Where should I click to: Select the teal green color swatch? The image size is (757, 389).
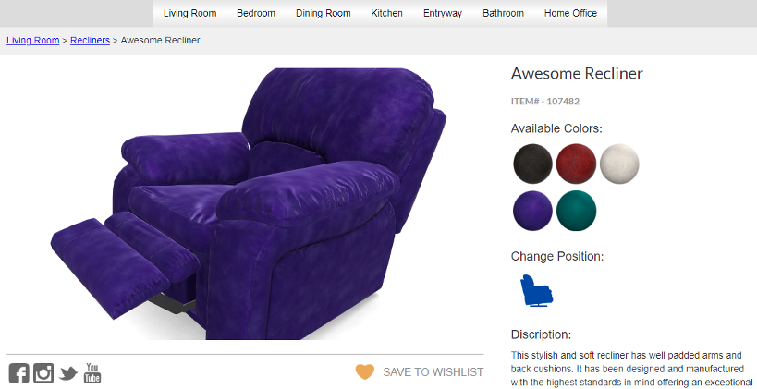(x=576, y=211)
